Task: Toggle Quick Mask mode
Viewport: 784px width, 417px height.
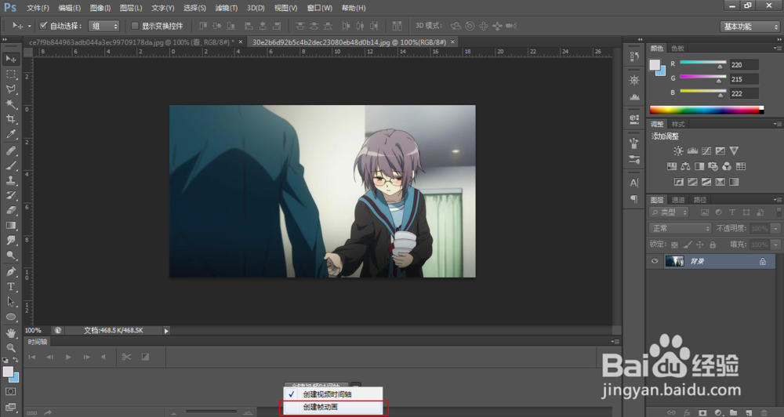Action: click(10, 391)
